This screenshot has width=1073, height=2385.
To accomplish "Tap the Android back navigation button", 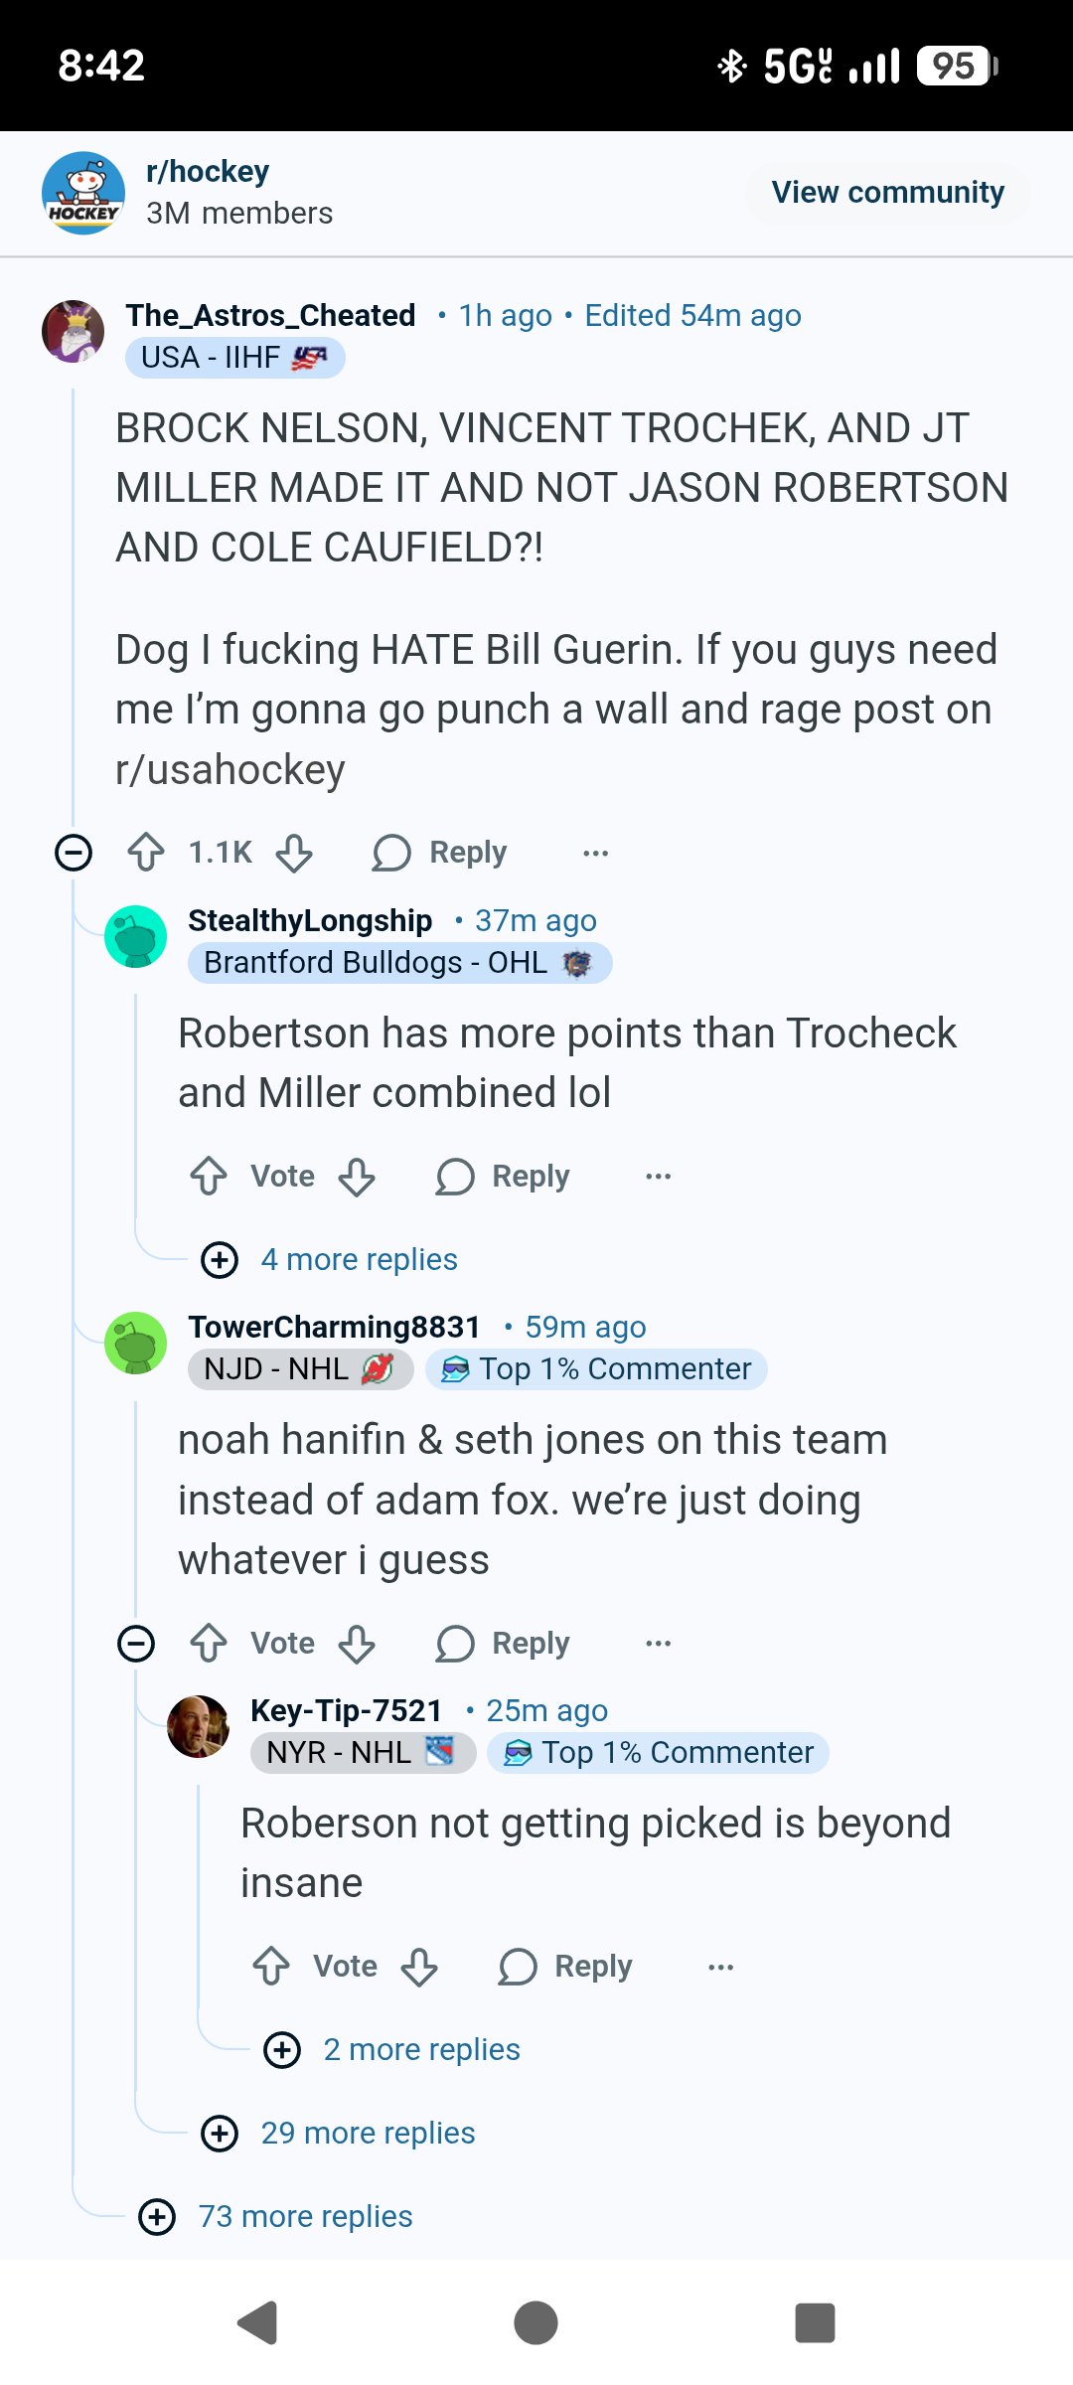I will 257,2322.
